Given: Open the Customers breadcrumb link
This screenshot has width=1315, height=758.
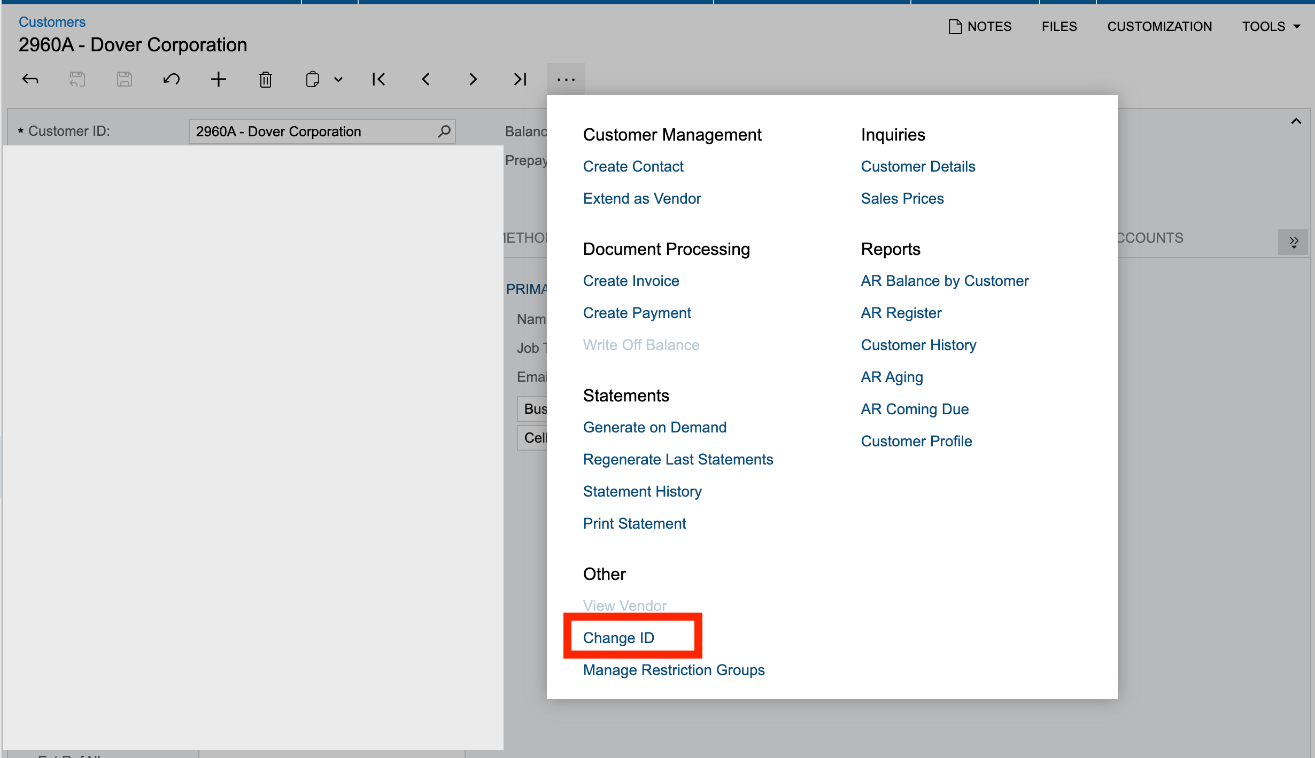Looking at the screenshot, I should (x=52, y=22).
